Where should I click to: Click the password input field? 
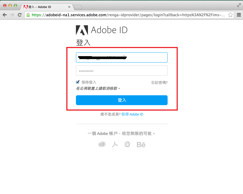pos(122,70)
